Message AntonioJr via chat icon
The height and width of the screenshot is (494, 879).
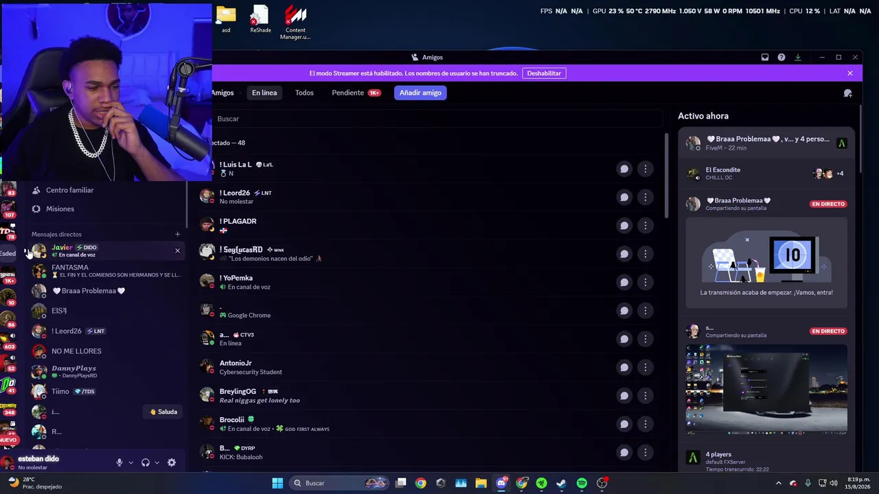point(624,367)
